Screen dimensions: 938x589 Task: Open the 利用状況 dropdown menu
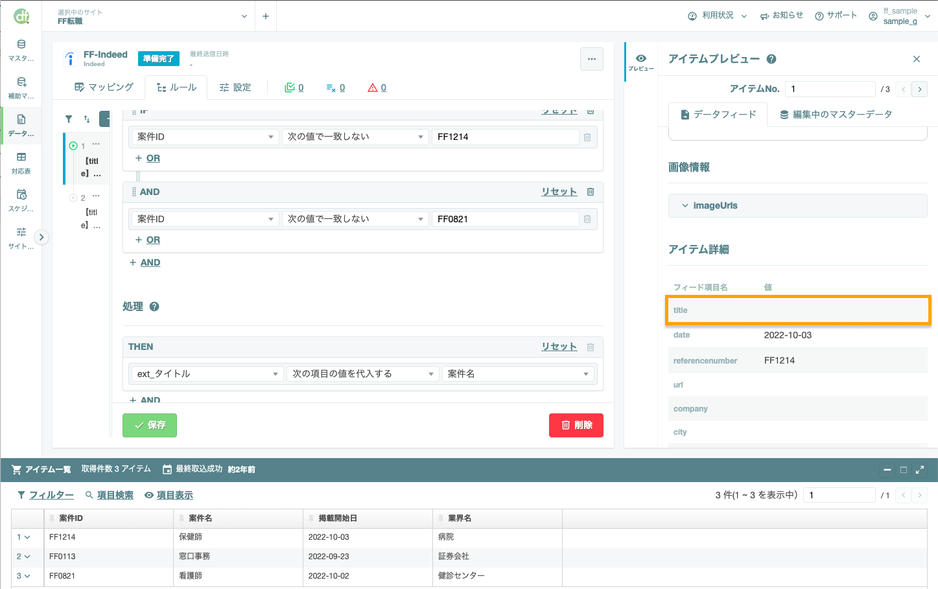click(718, 16)
